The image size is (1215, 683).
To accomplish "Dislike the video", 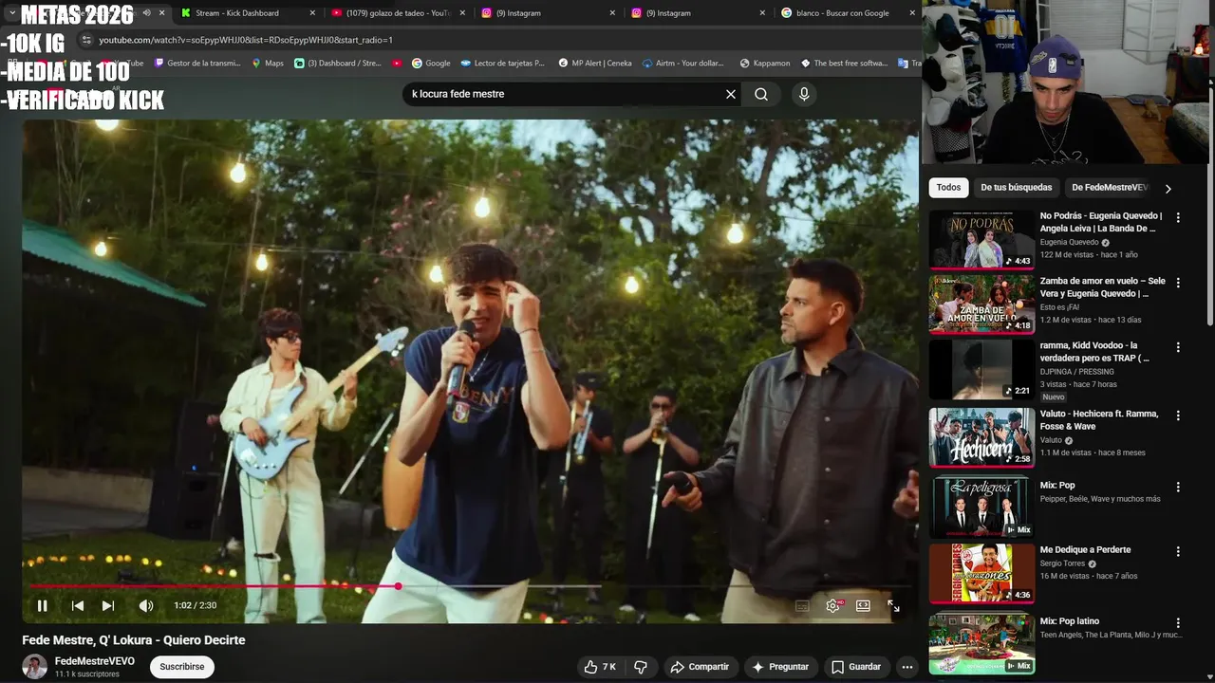I will (x=641, y=667).
